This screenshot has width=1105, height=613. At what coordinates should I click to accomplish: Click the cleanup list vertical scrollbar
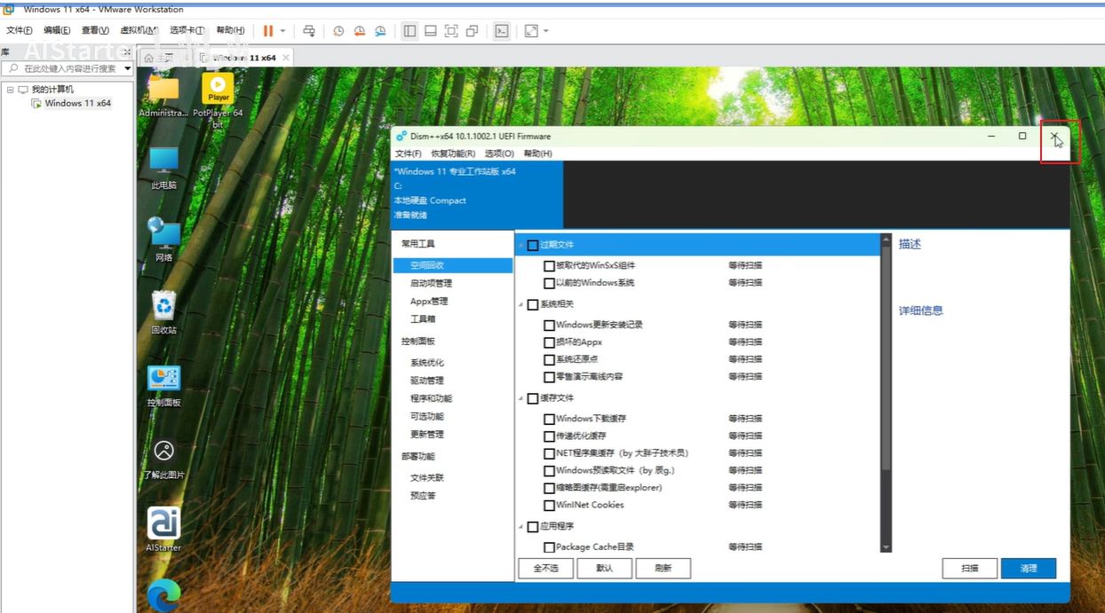885,390
